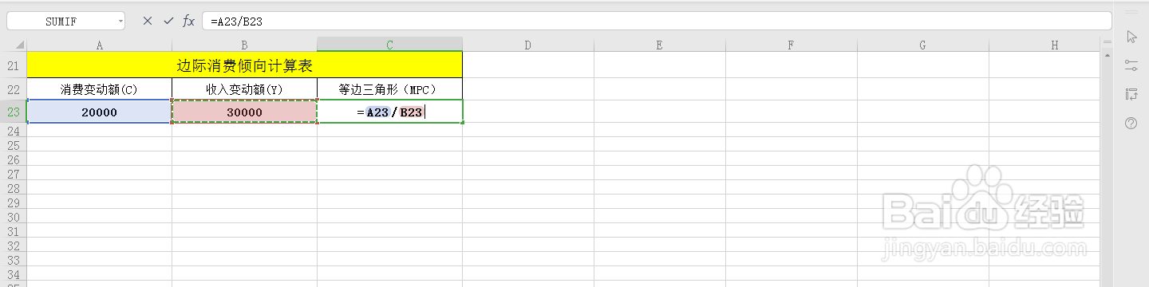Select column H header

[x=1054, y=45]
